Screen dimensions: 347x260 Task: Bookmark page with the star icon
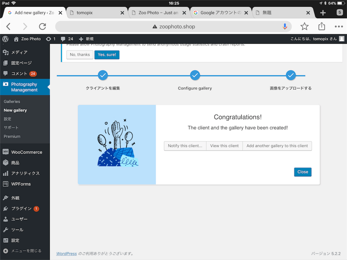(305, 26)
